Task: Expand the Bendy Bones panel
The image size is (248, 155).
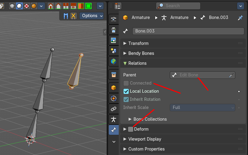Action: [125, 53]
